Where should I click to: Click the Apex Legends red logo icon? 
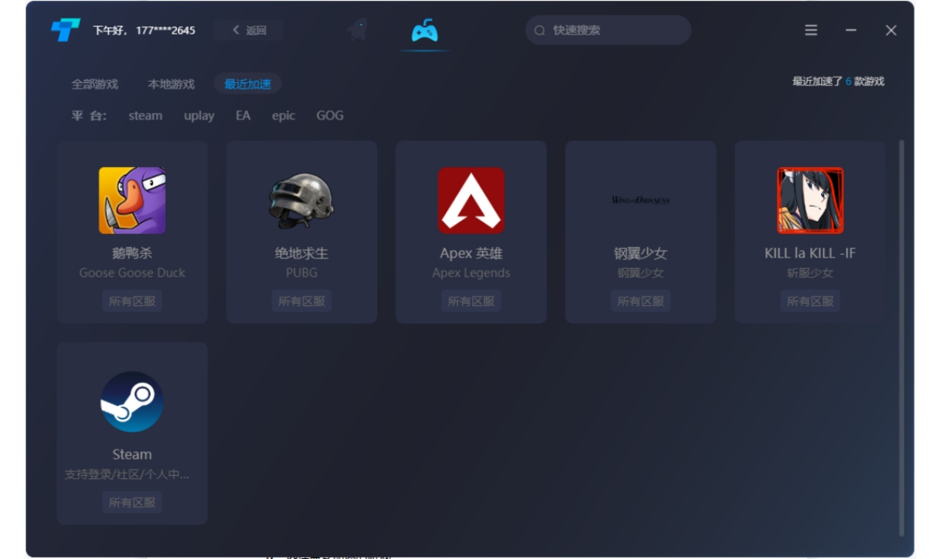471,200
